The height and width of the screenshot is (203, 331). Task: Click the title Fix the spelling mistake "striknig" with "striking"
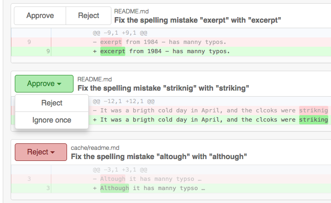click(x=163, y=88)
